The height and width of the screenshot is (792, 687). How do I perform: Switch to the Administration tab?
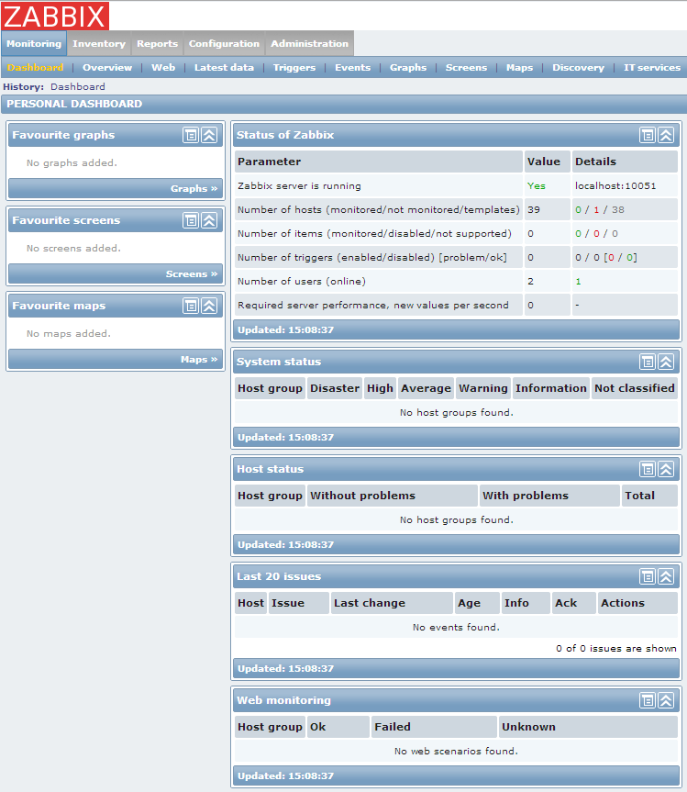pos(309,43)
